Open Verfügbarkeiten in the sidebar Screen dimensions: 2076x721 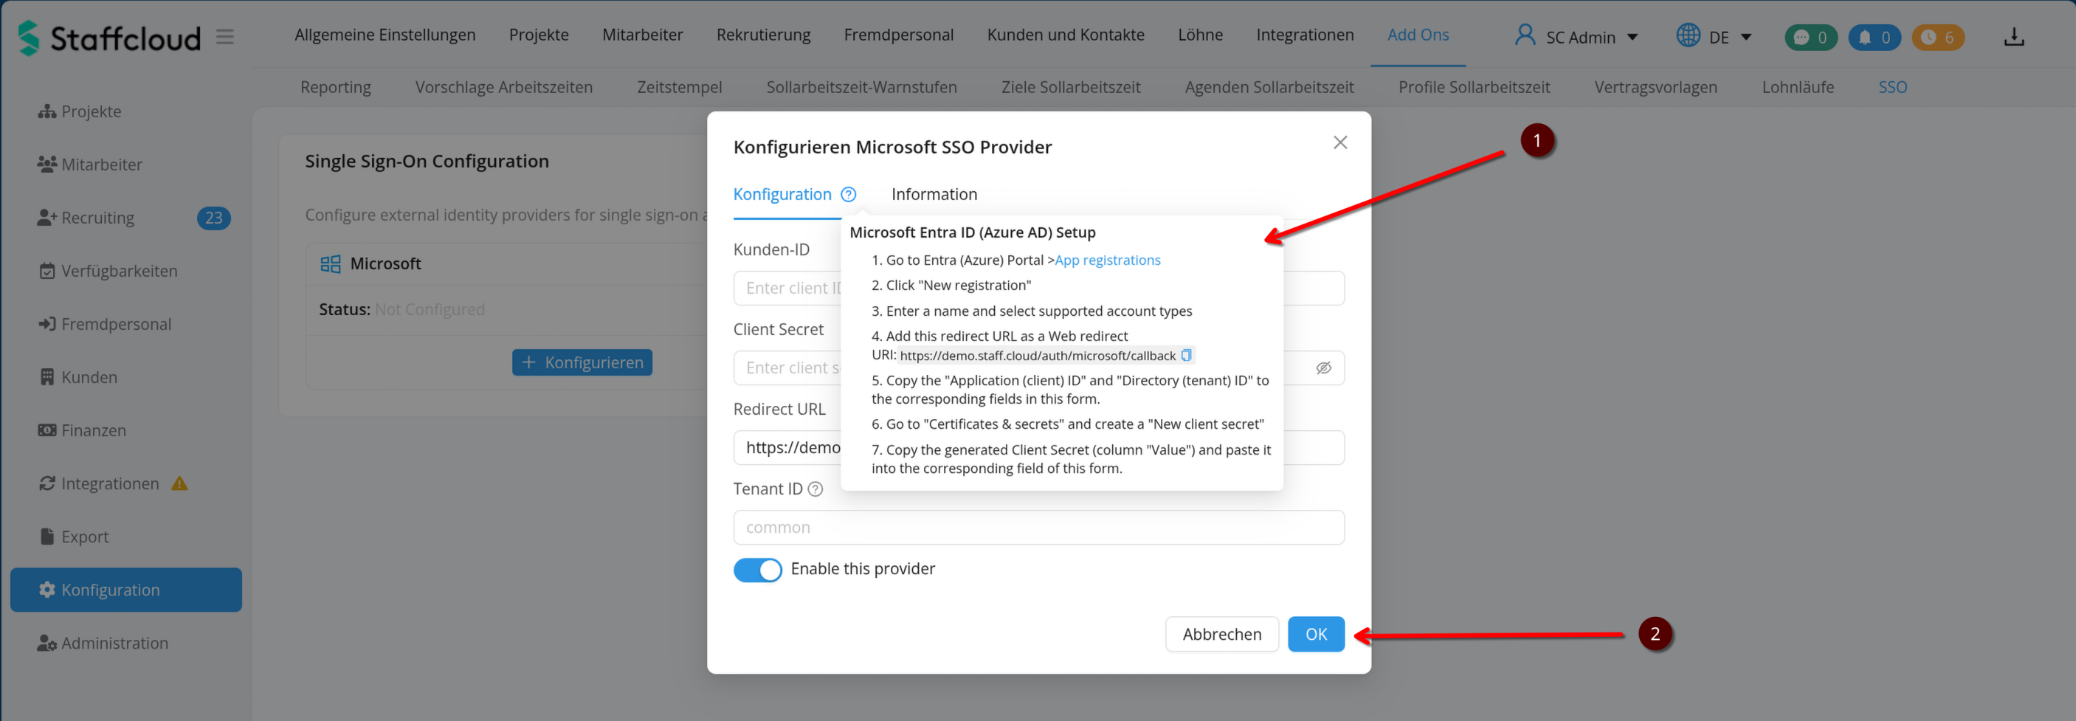(125, 271)
